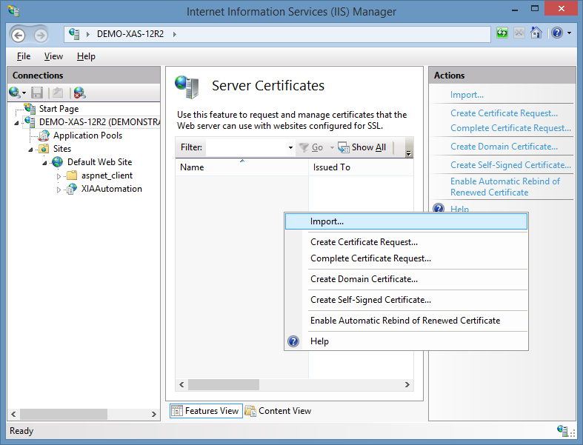Click the Delete Connection icon with red x
The height and width of the screenshot is (445, 583).
[x=79, y=93]
